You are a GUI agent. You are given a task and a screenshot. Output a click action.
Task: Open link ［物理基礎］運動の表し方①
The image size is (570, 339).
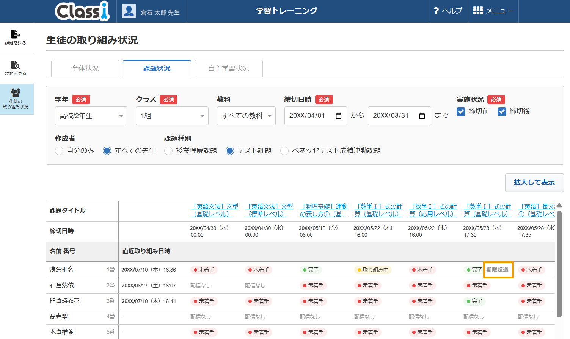pos(323,210)
